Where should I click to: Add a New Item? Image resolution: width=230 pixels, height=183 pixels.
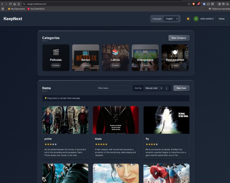point(182,88)
